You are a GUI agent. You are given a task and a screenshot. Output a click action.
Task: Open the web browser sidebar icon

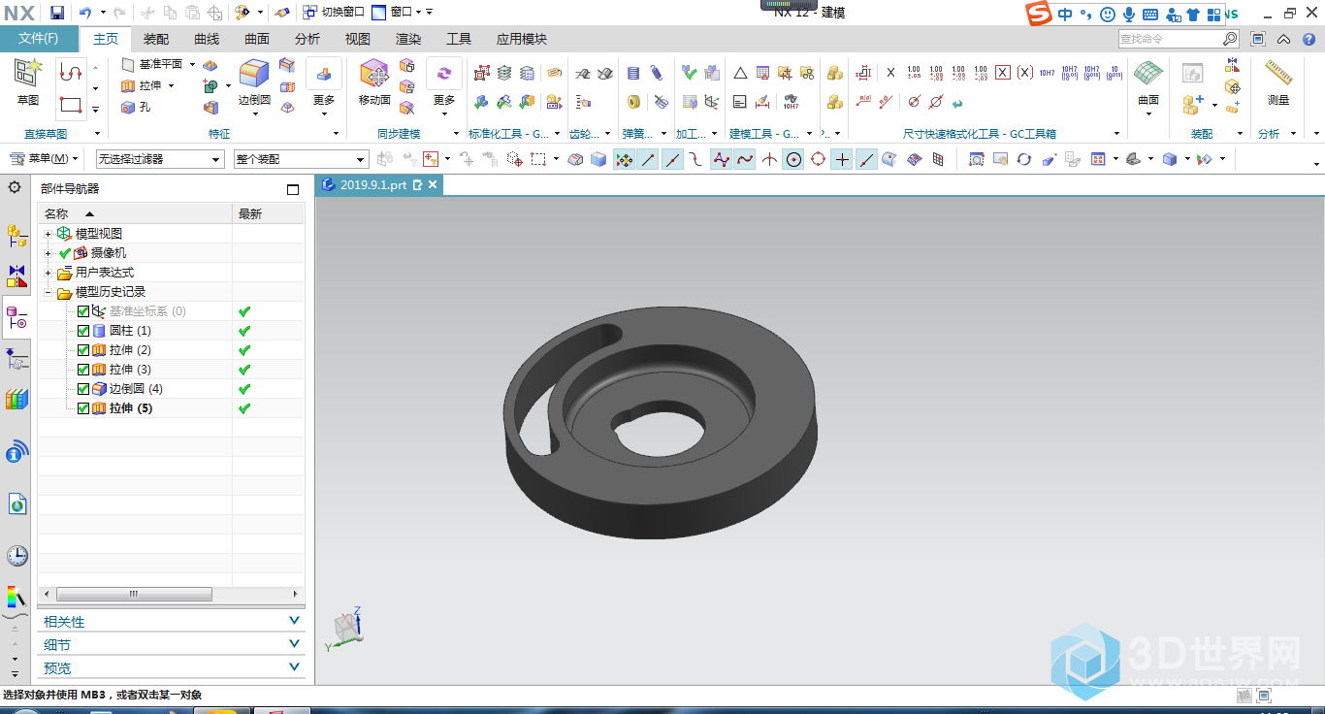[x=16, y=503]
